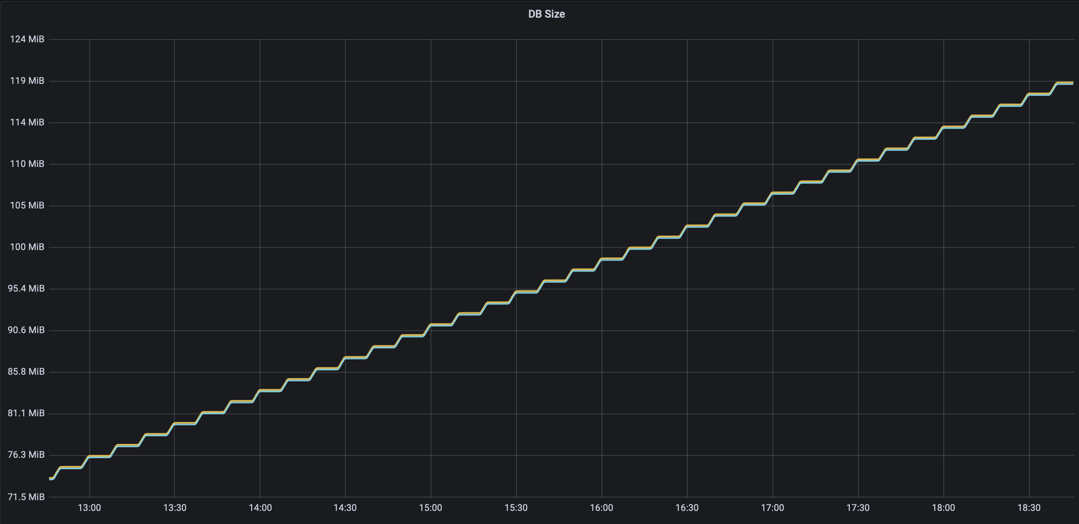Viewport: 1079px width, 524px height.
Task: Click the 14:30 time axis label
Action: tap(345, 508)
